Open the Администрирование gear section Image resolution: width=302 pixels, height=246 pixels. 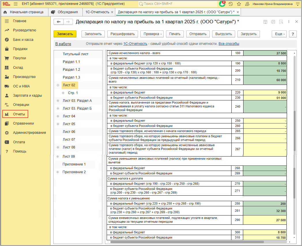(x=29, y=133)
